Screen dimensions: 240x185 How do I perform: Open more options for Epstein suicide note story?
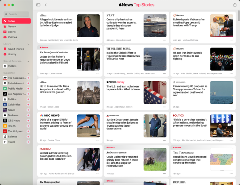(98, 40)
